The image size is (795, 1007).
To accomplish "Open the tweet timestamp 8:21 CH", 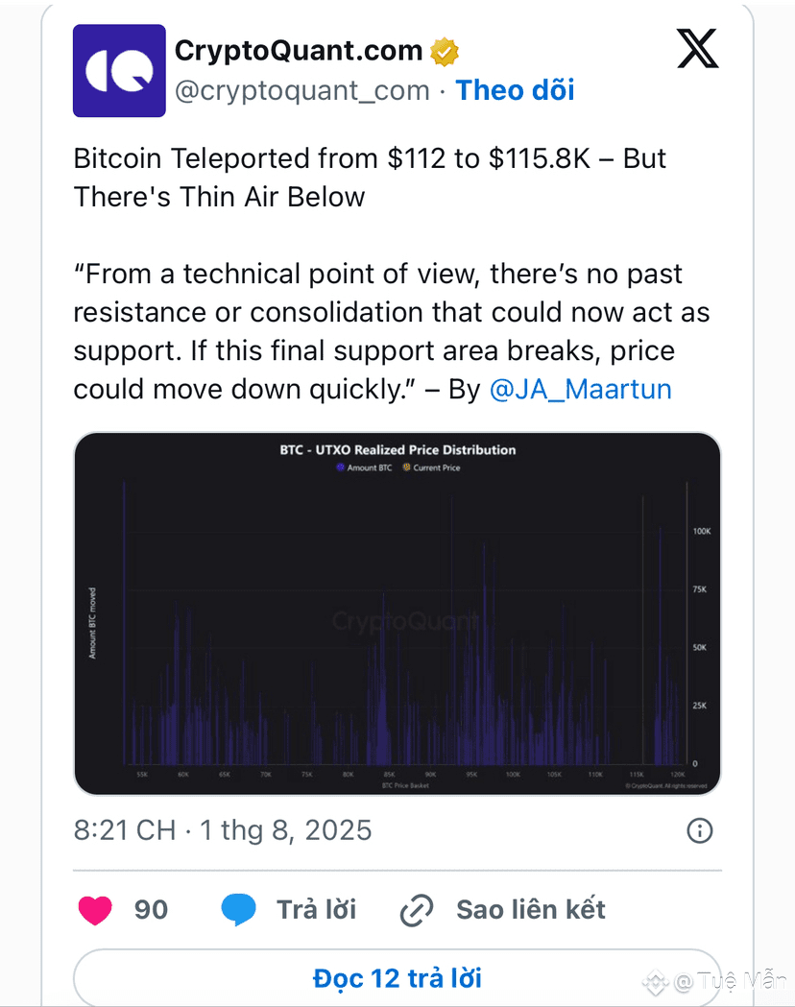I will [x=125, y=830].
